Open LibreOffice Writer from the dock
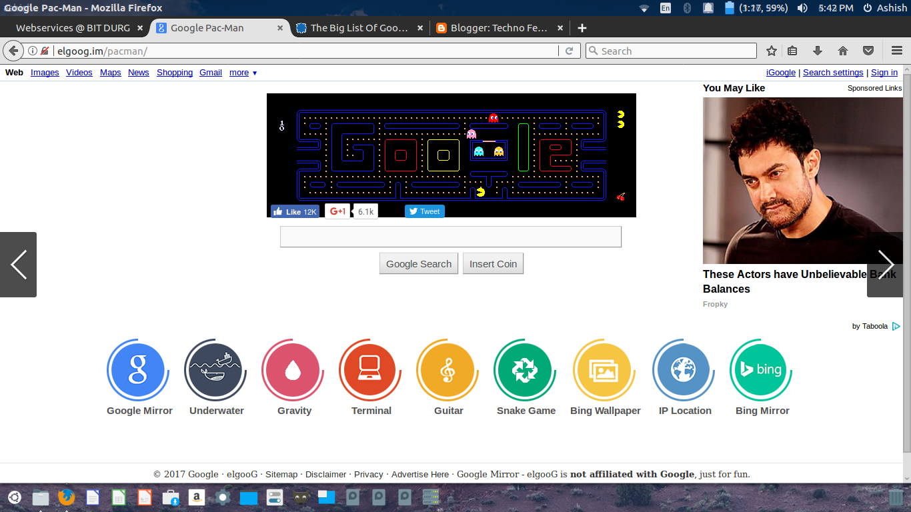911x512 pixels. (93, 497)
